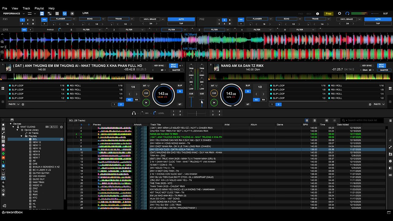Open the settings gear in the top bar
Screen dimensions: 393x221
tap(340, 14)
